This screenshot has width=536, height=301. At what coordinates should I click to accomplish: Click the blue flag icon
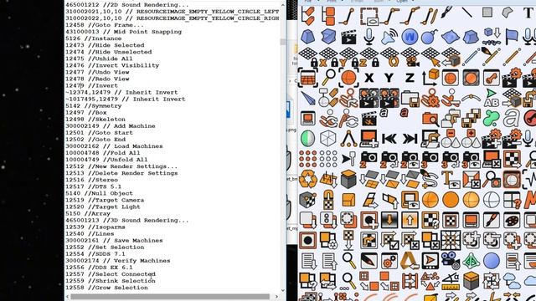pos(512,36)
